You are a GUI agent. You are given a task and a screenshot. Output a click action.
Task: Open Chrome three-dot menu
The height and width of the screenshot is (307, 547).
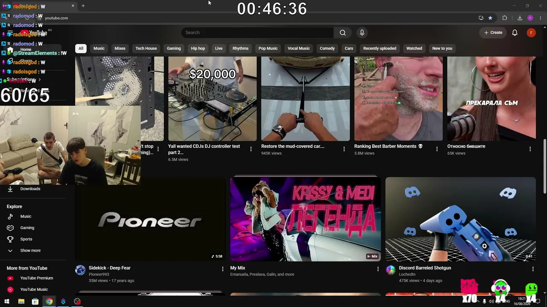click(541, 18)
